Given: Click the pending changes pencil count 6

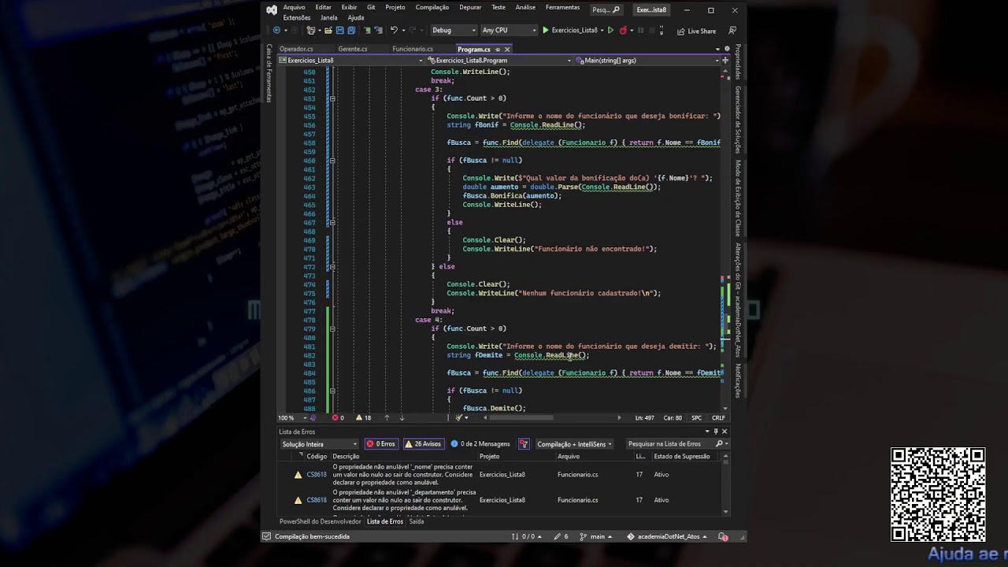Looking at the screenshot, I should pyautogui.click(x=561, y=536).
